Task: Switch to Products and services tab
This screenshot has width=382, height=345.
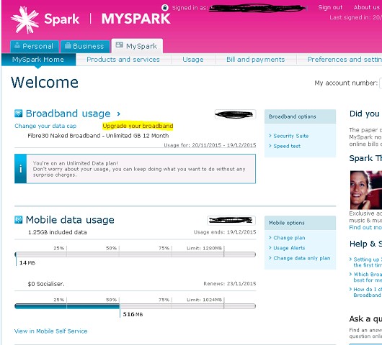Action: coord(123,60)
